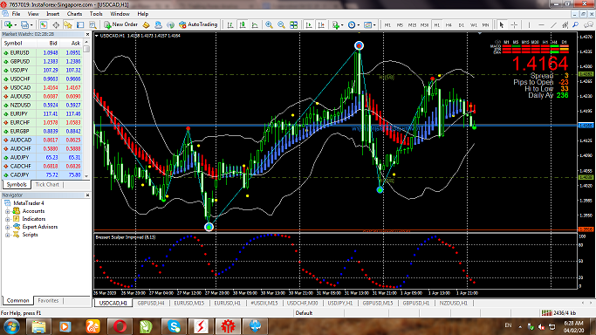Open the Templates dropdown icon

pos(369,24)
